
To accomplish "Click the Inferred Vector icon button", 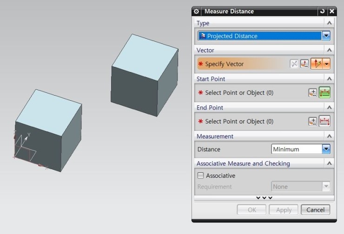I will click(317, 64).
